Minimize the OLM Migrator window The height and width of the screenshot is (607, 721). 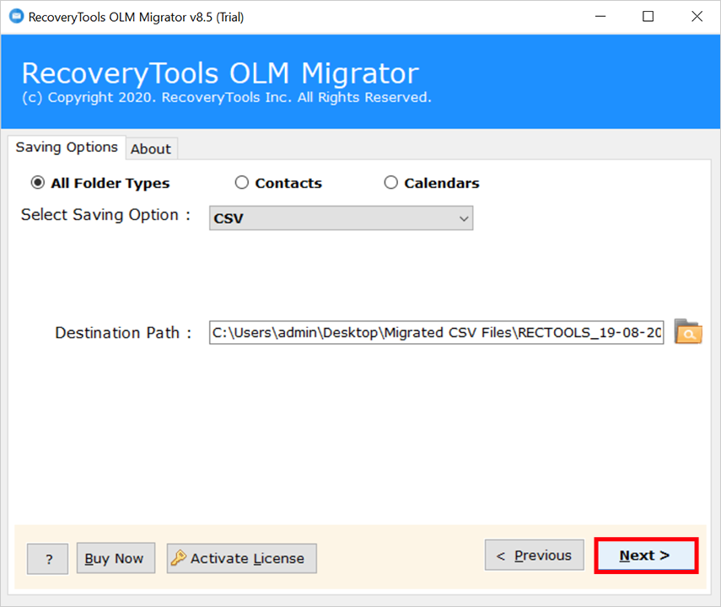(600, 17)
